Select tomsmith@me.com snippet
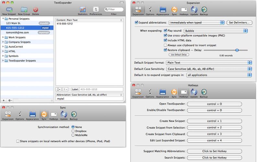 [27, 33]
